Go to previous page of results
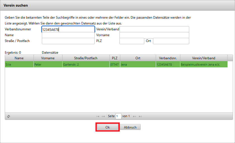This screenshot has width=235, height=143. tap(103, 116)
